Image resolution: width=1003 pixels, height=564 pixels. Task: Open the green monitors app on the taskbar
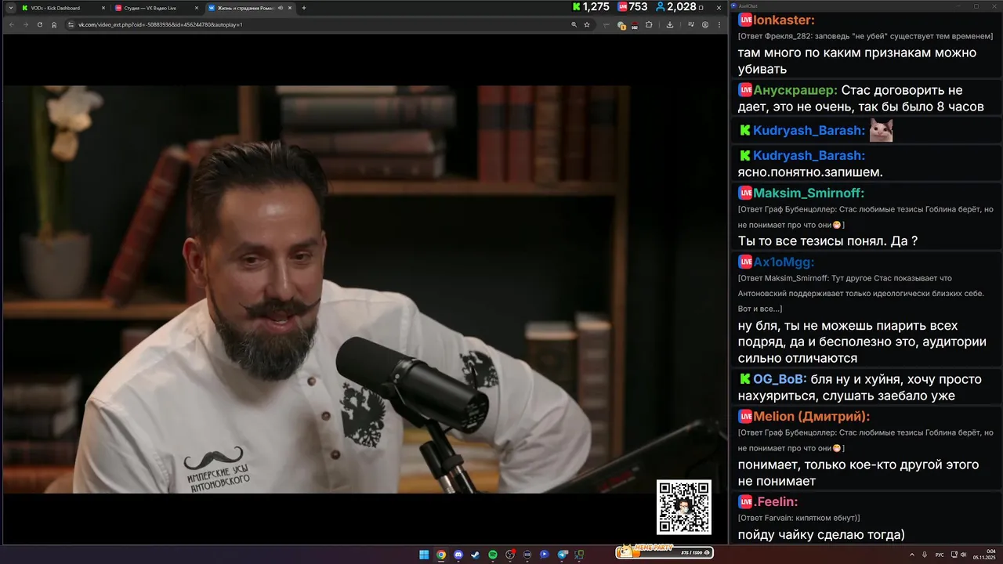[x=580, y=554]
